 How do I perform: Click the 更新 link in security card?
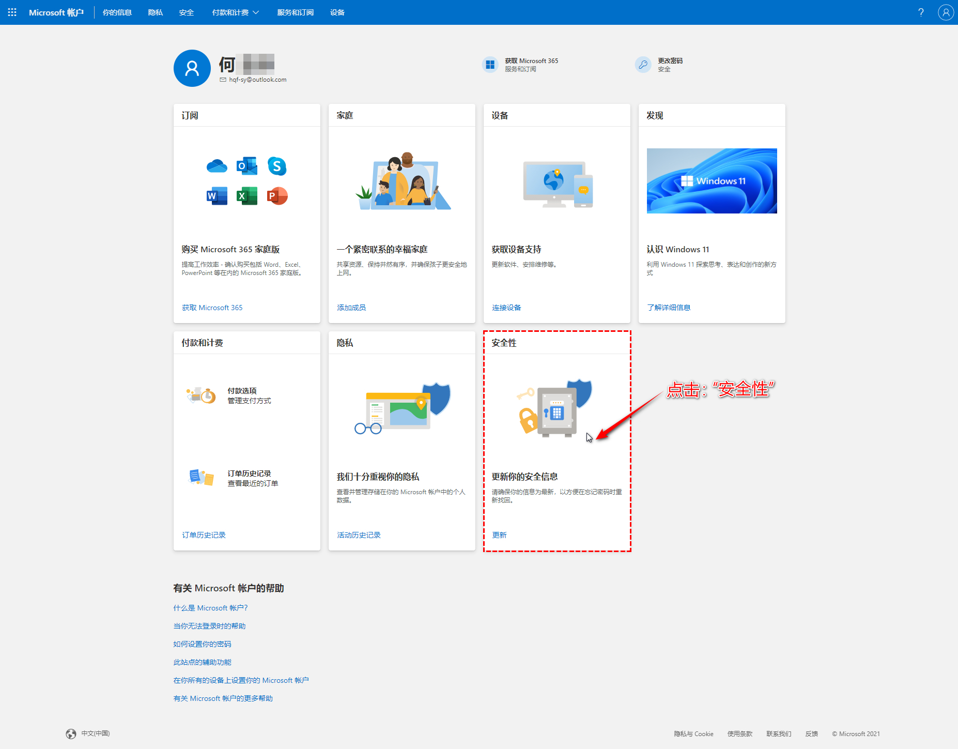pos(499,535)
